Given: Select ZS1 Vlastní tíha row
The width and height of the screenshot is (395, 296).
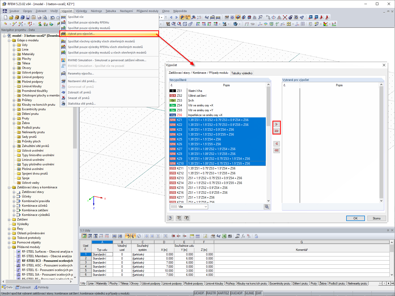Looking at the screenshot, I should (x=218, y=91).
